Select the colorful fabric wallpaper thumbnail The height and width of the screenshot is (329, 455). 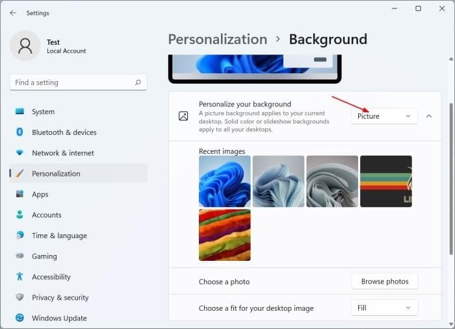click(225, 235)
